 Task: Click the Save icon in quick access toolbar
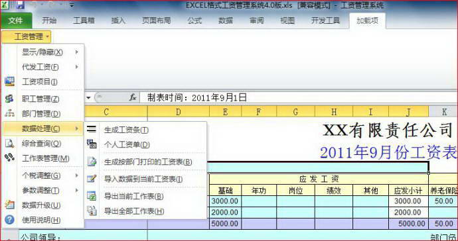coord(20,5)
